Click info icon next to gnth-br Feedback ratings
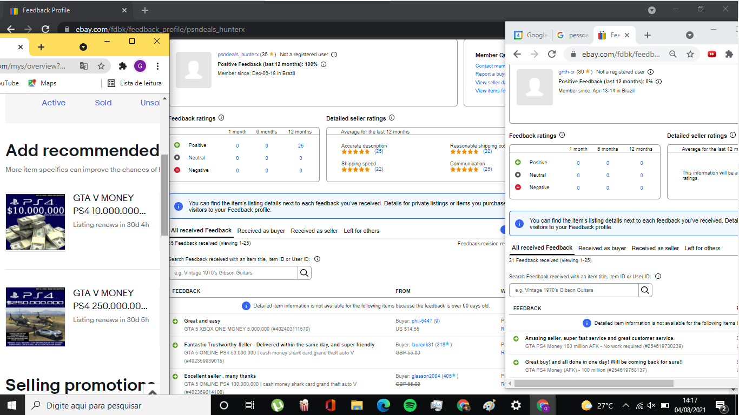The image size is (739, 415). tap(562, 135)
